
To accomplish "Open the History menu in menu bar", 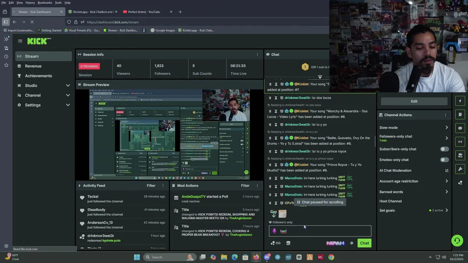I will (x=30, y=3).
